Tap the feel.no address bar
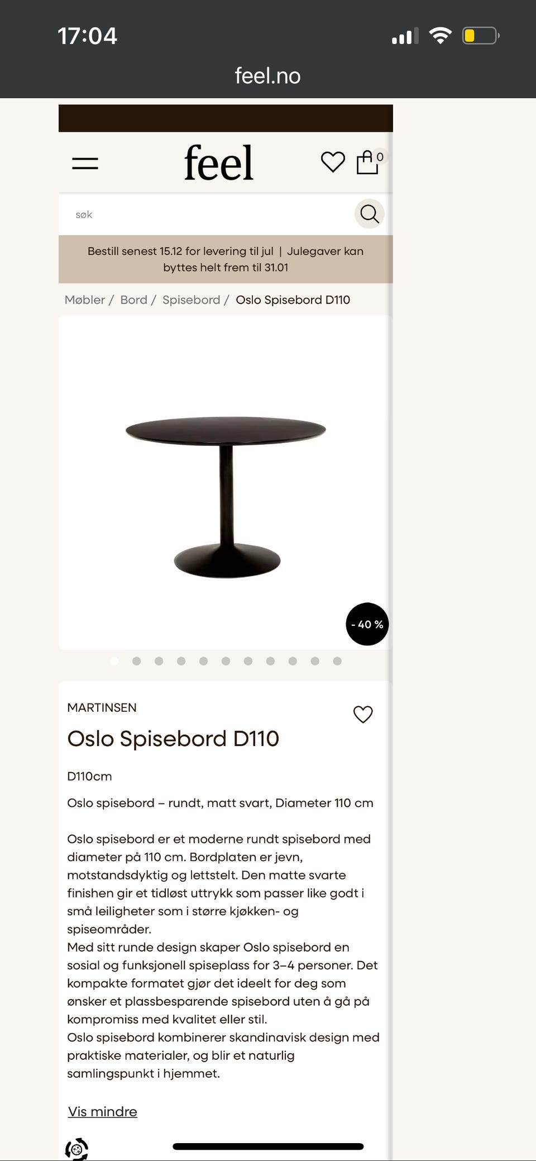The height and width of the screenshot is (1161, 536). (x=267, y=76)
